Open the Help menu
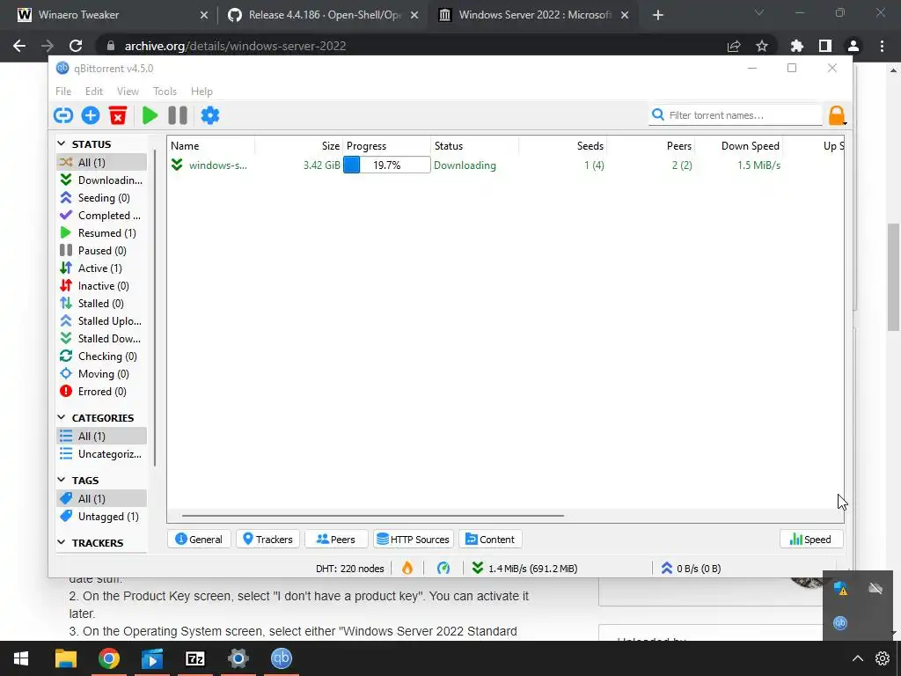The height and width of the screenshot is (676, 901). point(201,92)
